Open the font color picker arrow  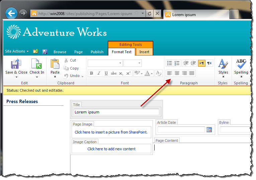pyautogui.click(x=152, y=74)
